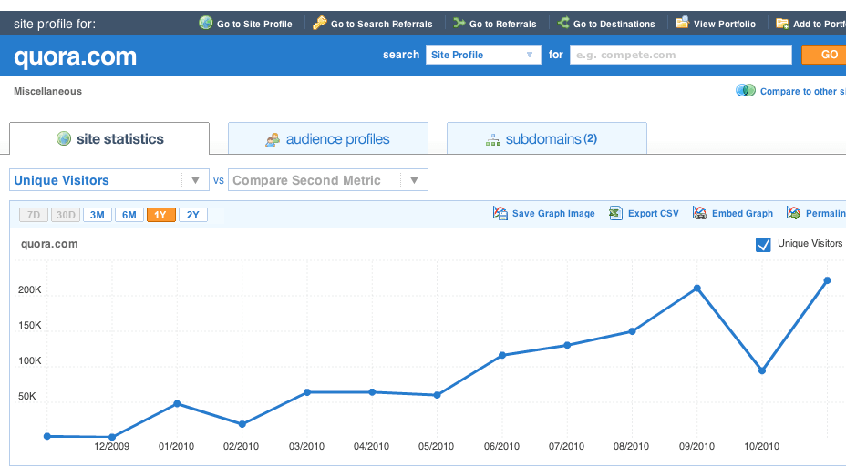Screen dimensions: 846x466
Task: Switch graph range to 3M
Action: [97, 215]
